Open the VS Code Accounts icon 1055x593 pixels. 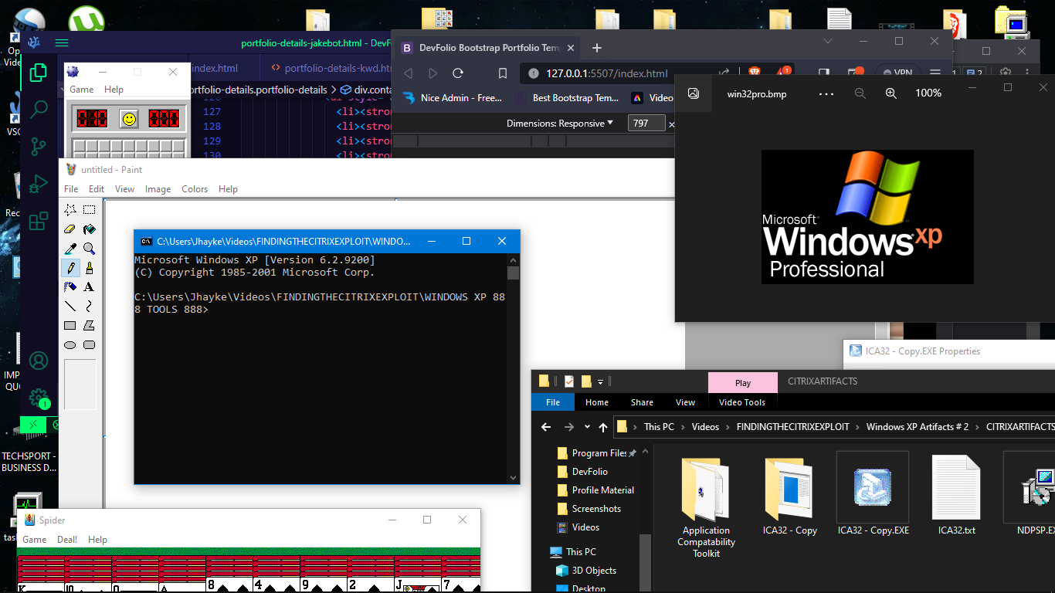click(x=39, y=361)
